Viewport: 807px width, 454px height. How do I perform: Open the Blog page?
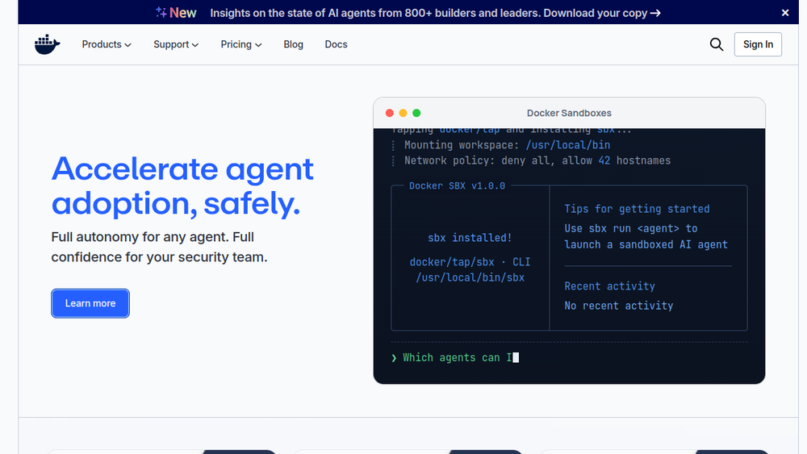click(x=294, y=44)
